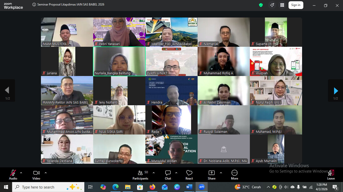Click the React heart icon
343x192 pixels.
pyautogui.click(x=189, y=175)
